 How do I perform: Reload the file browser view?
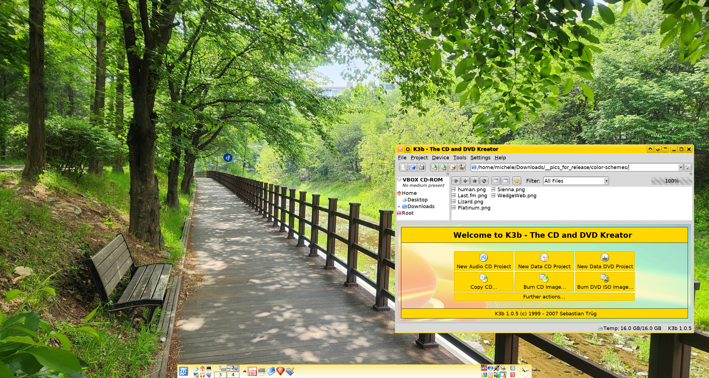(x=484, y=181)
